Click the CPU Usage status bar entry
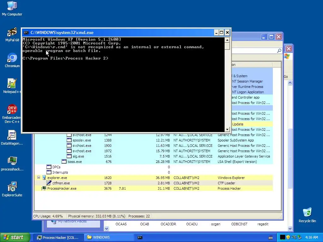The width and height of the screenshot is (323, 242). [x=48, y=216]
